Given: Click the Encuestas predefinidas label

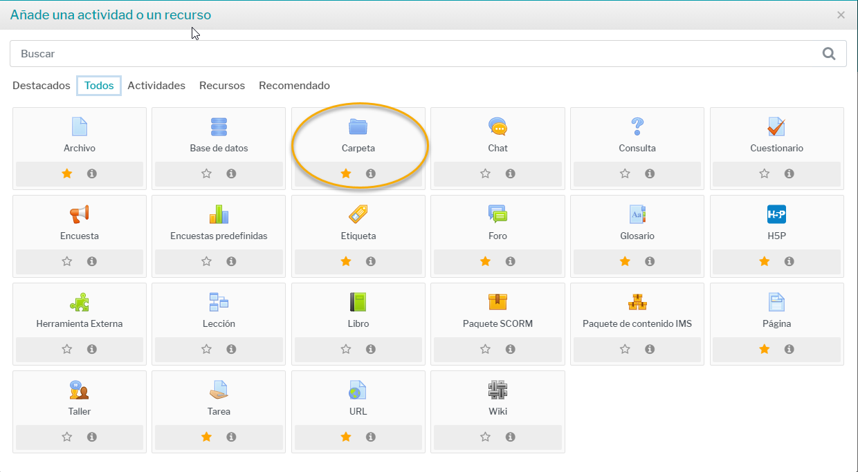Looking at the screenshot, I should (x=219, y=236).
